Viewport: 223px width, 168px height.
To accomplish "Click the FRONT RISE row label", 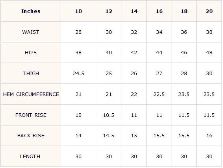I will (x=31, y=115).
